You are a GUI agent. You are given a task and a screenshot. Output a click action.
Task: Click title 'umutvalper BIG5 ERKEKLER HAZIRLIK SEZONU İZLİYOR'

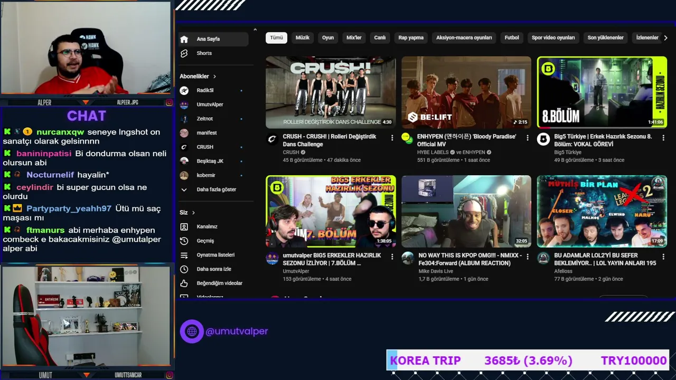pyautogui.click(x=332, y=259)
